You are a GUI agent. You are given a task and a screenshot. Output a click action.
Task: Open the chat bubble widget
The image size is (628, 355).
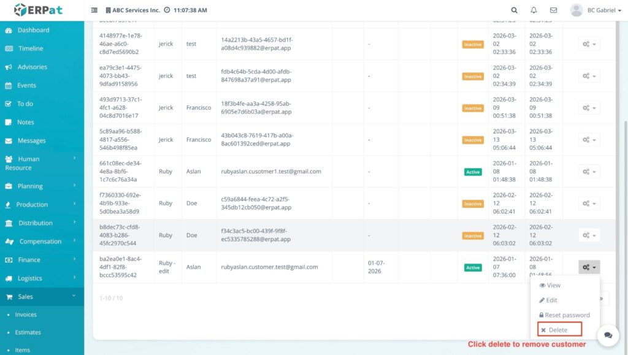[x=608, y=335]
